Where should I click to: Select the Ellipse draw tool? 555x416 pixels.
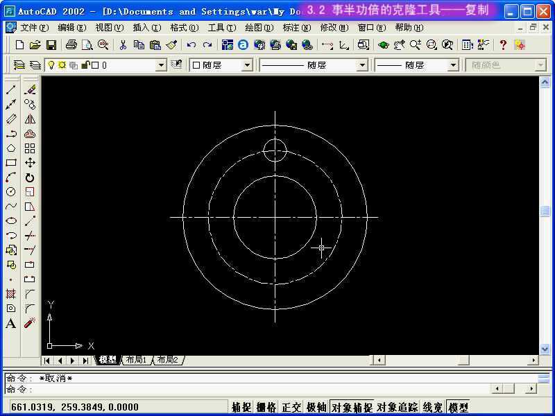pyautogui.click(x=11, y=220)
